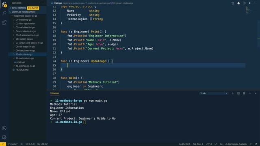Viewport: 260px width, 146px height.
Task: Select the TERMINAL panel tab
Action: pyautogui.click(x=55, y=93)
